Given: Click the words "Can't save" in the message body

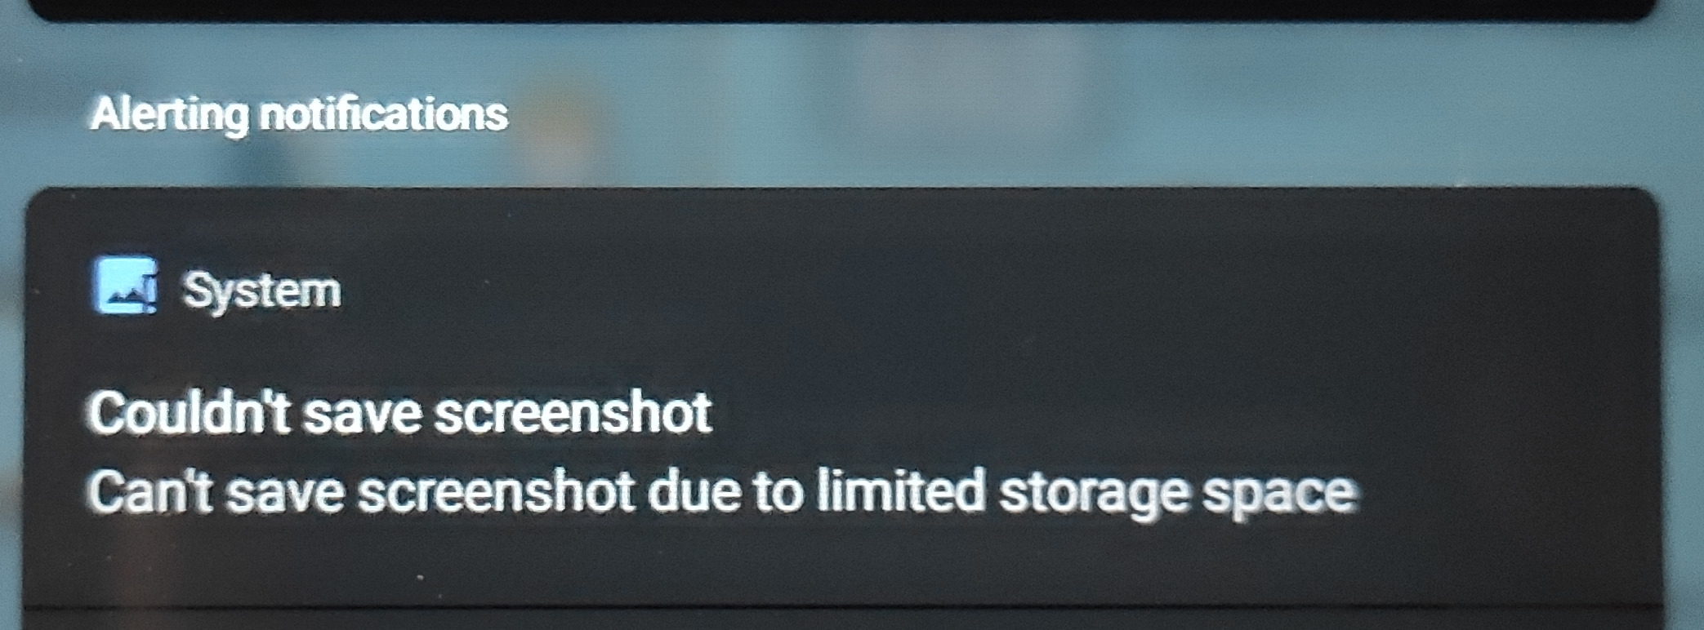Looking at the screenshot, I should click(216, 493).
